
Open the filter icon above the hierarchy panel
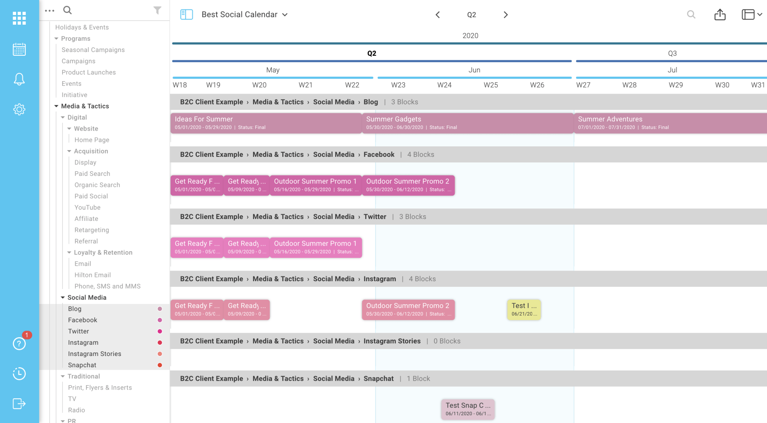pos(158,10)
